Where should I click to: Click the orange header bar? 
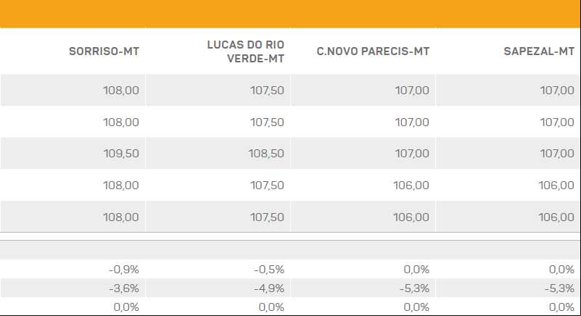pos(290,14)
